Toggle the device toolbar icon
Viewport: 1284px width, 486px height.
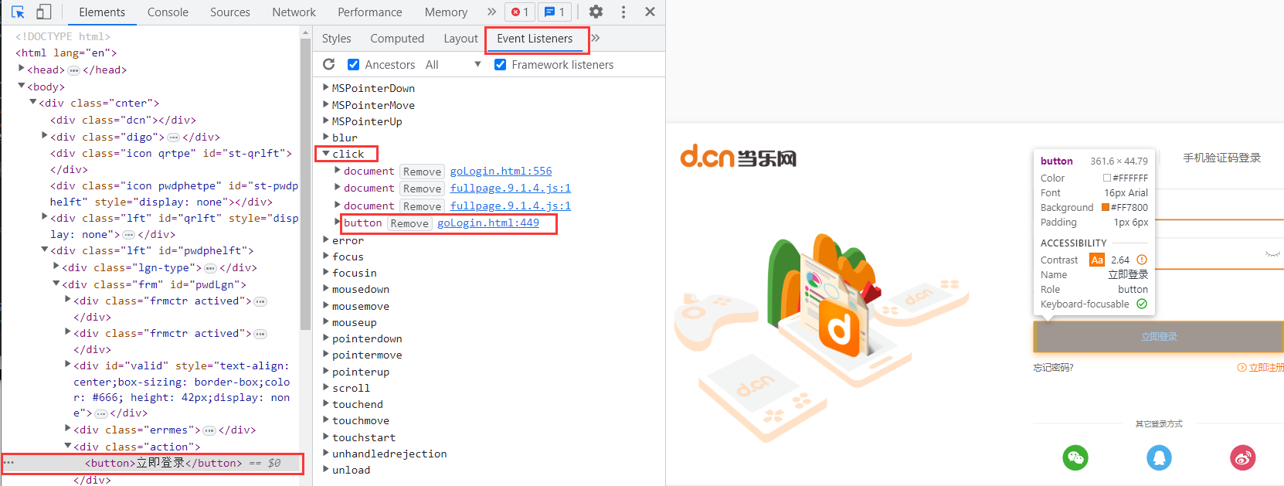pyautogui.click(x=44, y=12)
